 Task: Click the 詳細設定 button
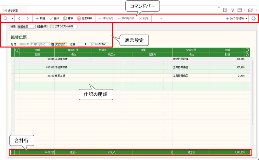(x=98, y=44)
